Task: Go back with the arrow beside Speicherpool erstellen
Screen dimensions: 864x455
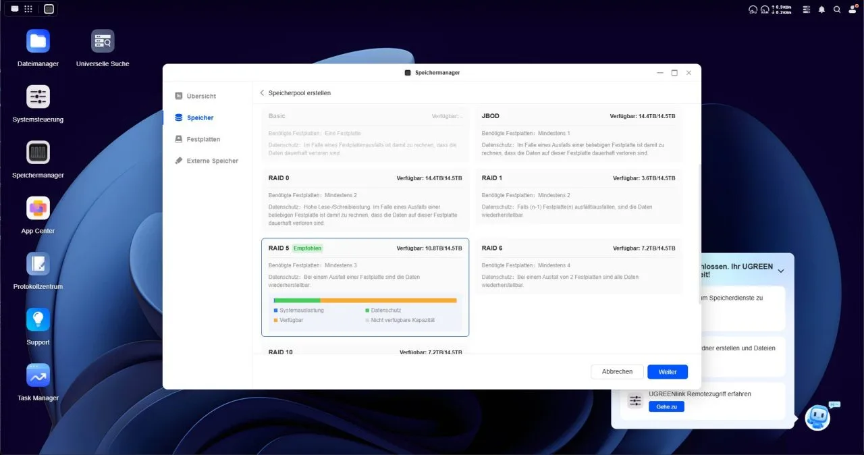Action: click(262, 93)
